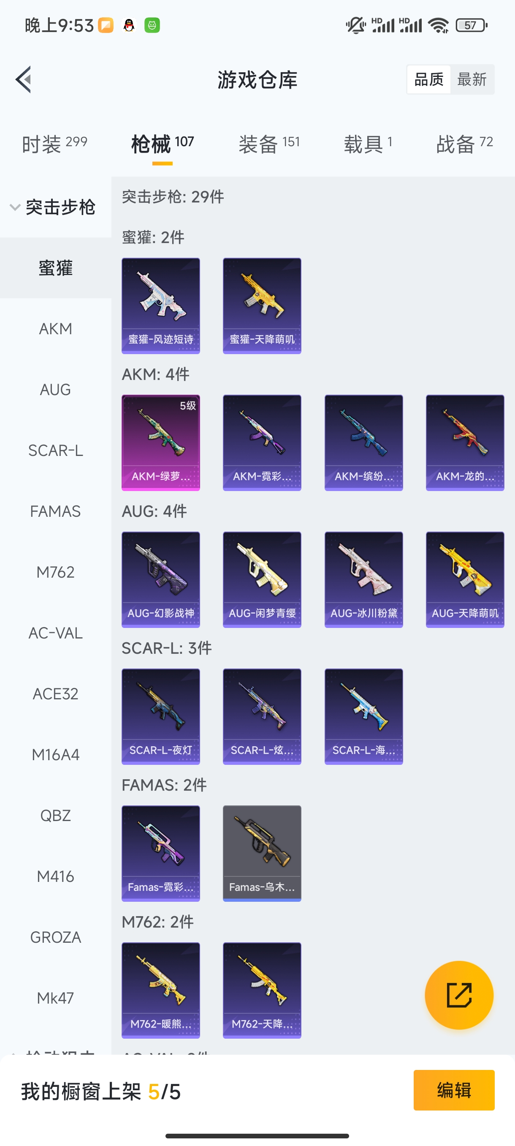This screenshot has height=1146, width=515.
Task: Select SCAR-L in the weapon sidebar
Action: (x=56, y=450)
